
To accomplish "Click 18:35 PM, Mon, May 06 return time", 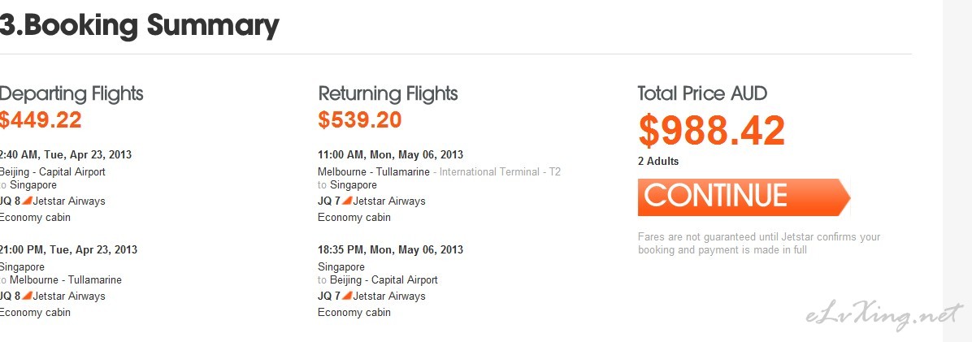I will click(391, 250).
